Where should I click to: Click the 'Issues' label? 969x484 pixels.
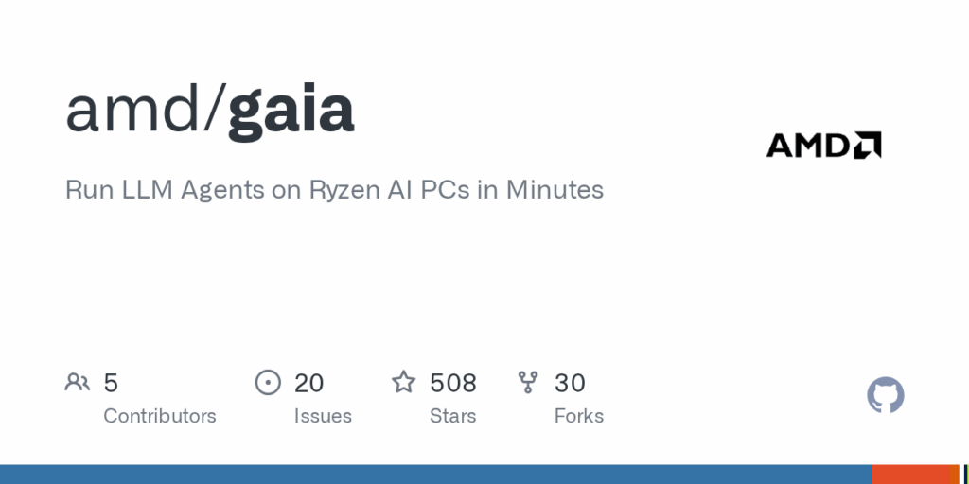[323, 416]
